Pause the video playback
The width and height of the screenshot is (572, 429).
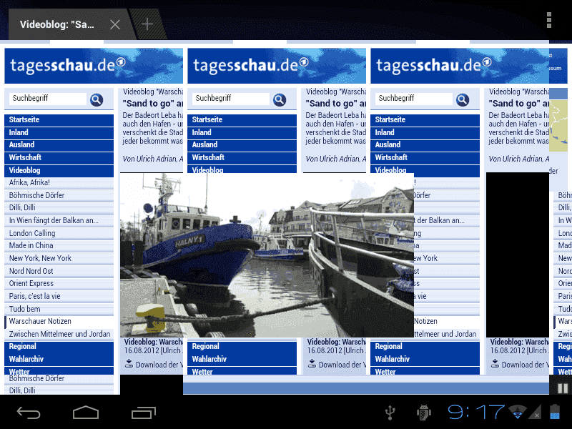[563, 388]
